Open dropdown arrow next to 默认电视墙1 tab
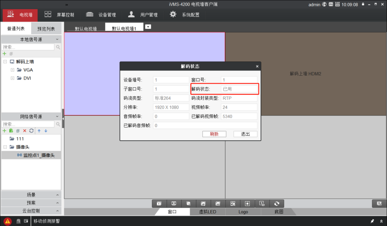This screenshot has width=387, height=226. click(148, 26)
